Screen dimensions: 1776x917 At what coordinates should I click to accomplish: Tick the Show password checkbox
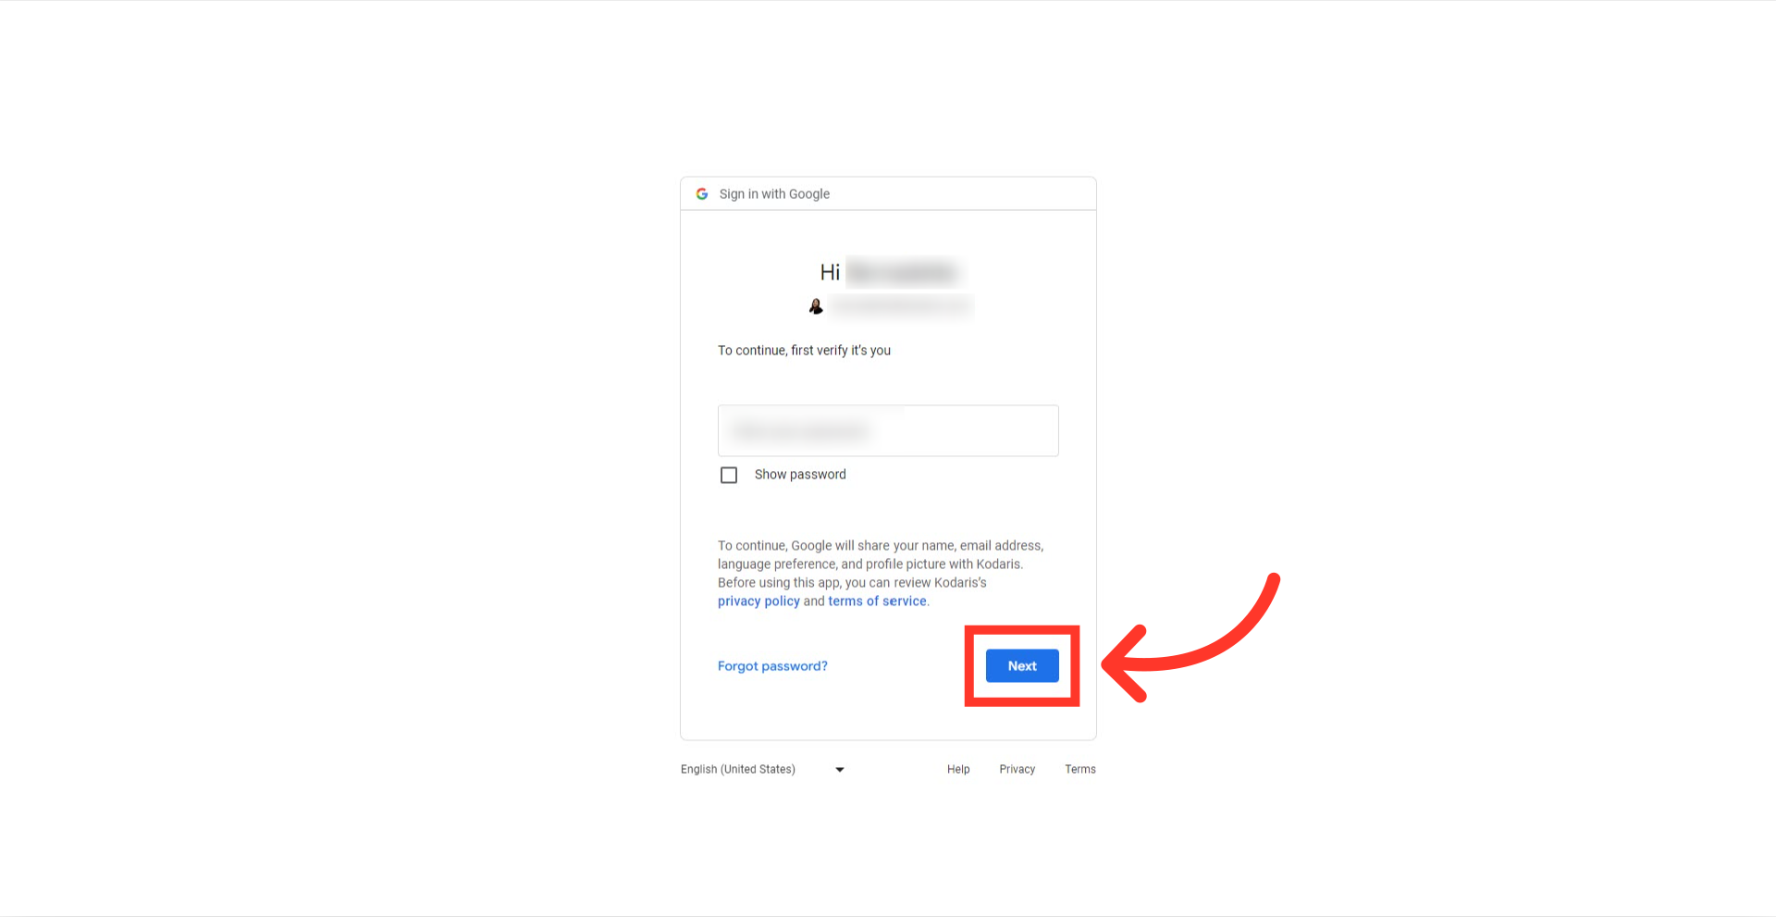(729, 475)
